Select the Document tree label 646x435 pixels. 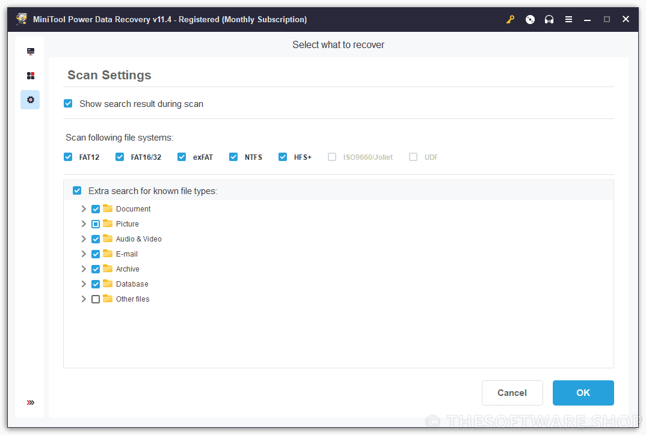click(x=133, y=208)
